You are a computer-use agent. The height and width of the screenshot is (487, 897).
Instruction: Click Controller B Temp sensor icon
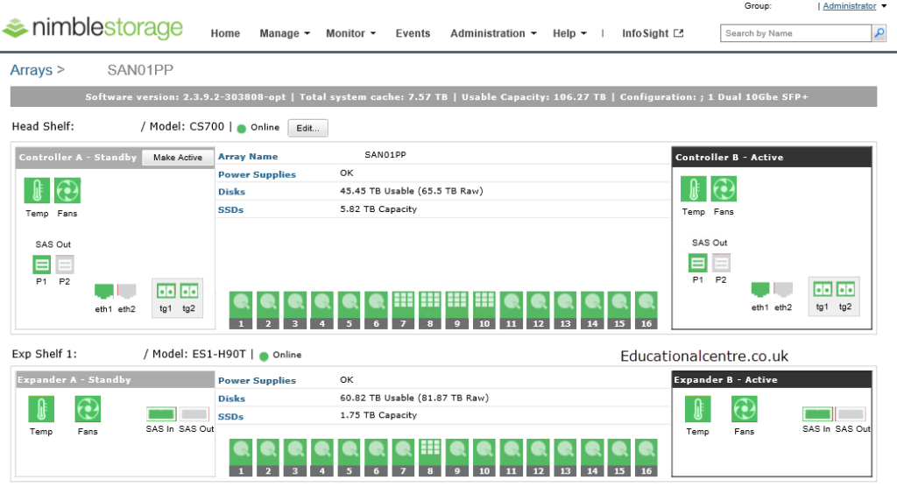click(694, 189)
